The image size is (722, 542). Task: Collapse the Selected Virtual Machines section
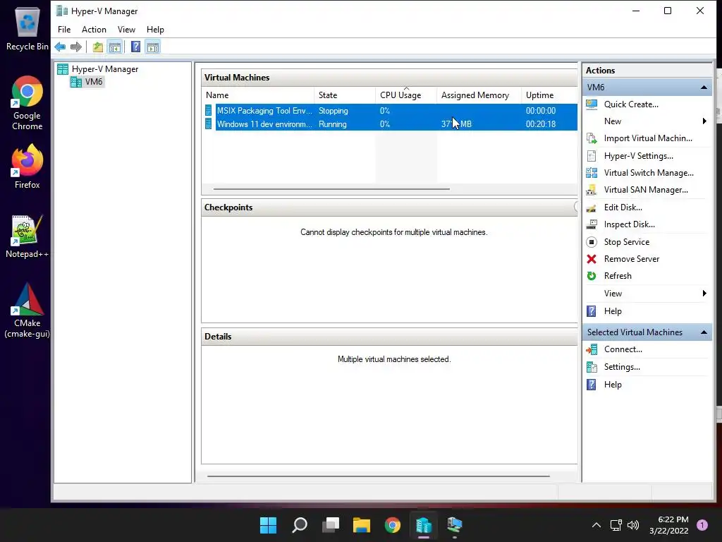tap(704, 332)
